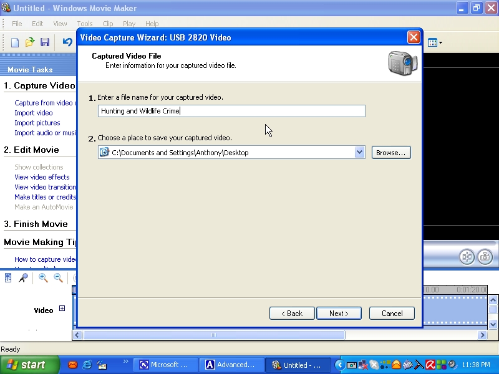
Task: Open the File menu
Action: [17, 24]
